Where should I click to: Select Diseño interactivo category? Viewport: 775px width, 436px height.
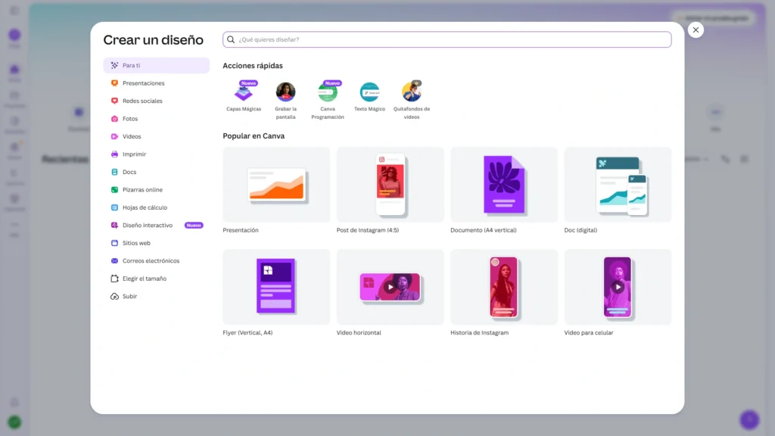[156, 226]
